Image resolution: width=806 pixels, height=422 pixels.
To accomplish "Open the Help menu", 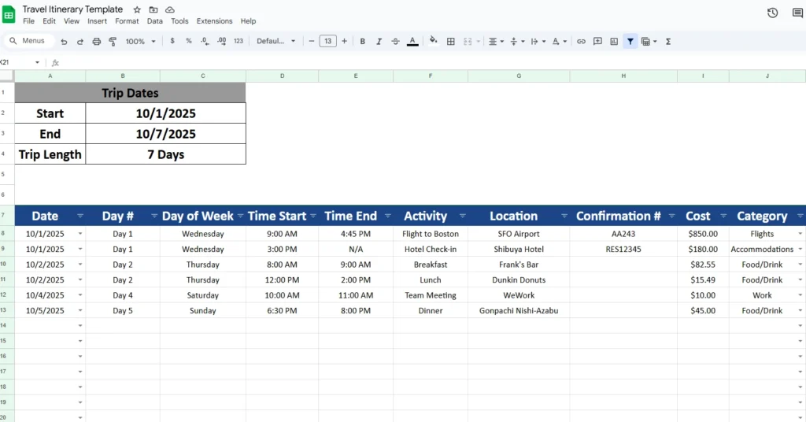I will [248, 21].
